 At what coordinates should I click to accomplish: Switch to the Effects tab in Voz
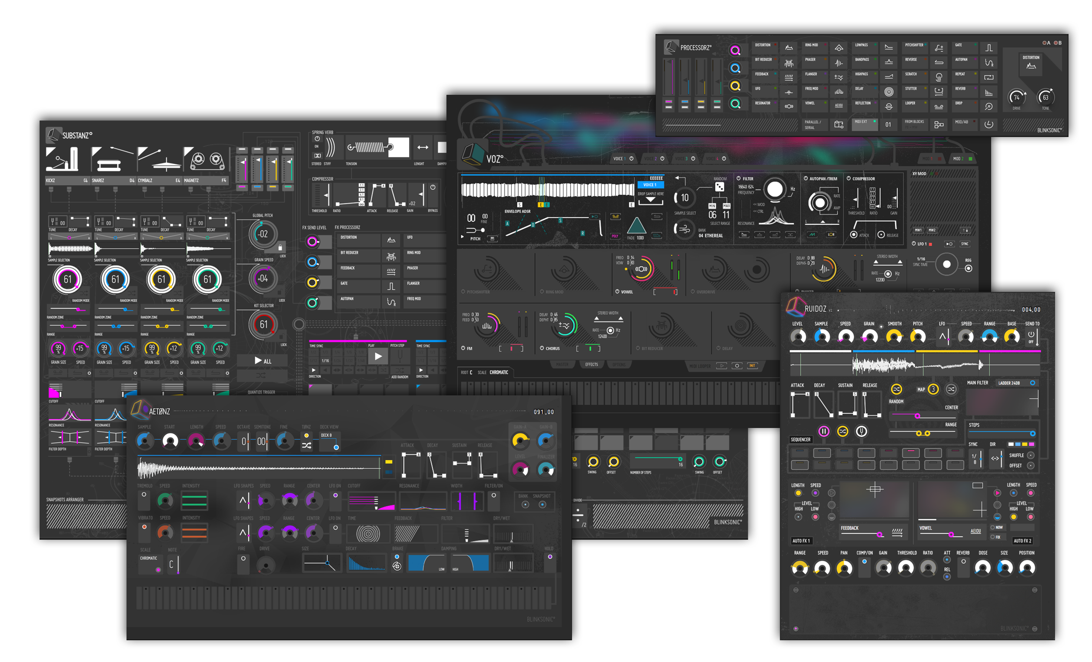pos(591,364)
